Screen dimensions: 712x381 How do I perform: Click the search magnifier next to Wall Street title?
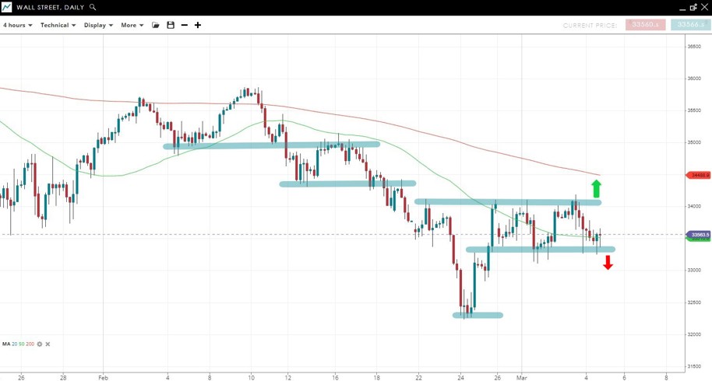93,7
